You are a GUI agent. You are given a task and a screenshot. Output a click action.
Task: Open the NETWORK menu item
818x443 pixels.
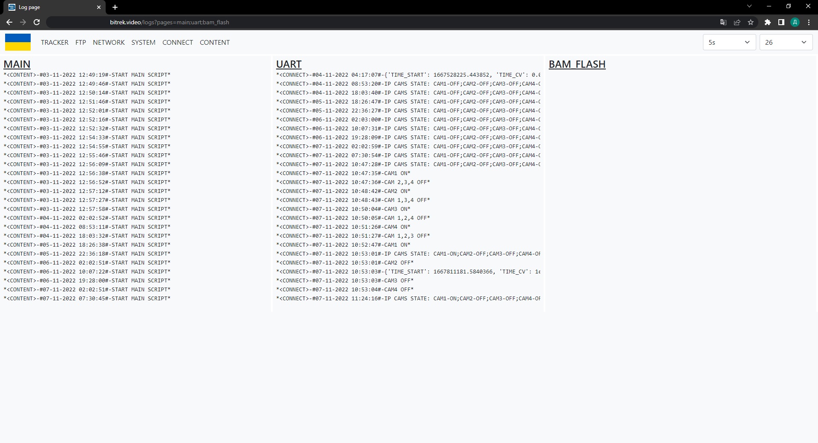[x=109, y=42]
